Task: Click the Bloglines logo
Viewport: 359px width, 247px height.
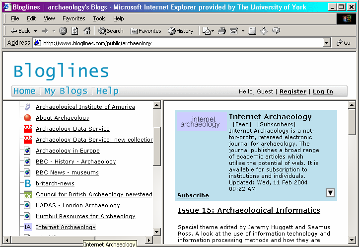Action: (x=61, y=71)
